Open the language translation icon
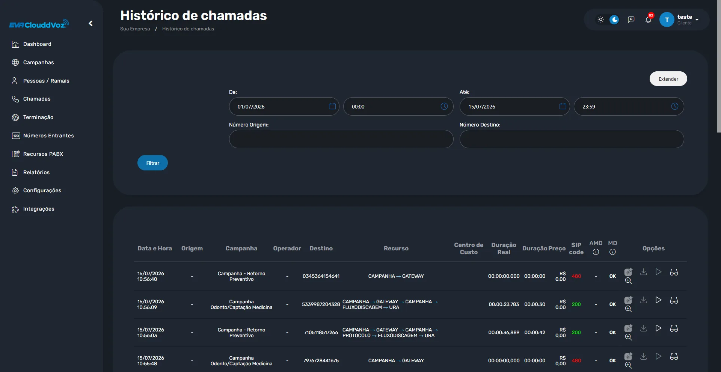Image resolution: width=721 pixels, height=372 pixels. pyautogui.click(x=631, y=20)
